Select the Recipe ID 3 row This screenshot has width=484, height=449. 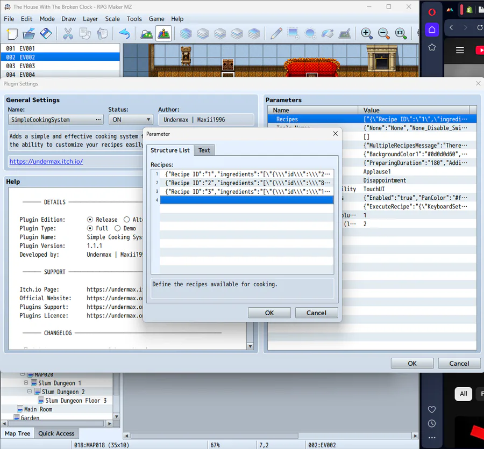pyautogui.click(x=247, y=191)
